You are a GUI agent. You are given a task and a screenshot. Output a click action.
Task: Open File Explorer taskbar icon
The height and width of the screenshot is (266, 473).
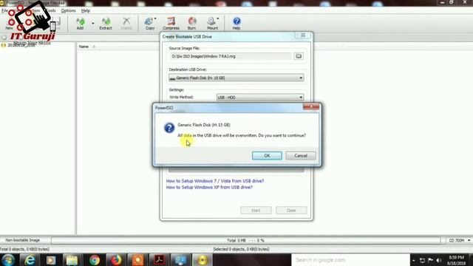click(x=72, y=260)
